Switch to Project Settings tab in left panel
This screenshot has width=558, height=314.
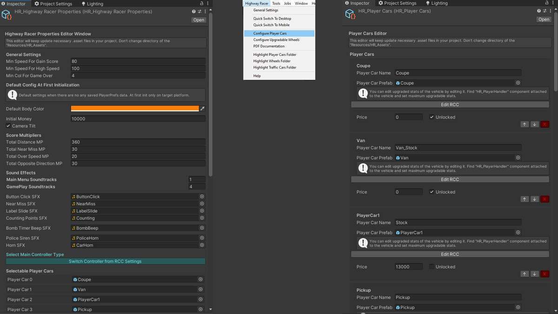point(53,3)
